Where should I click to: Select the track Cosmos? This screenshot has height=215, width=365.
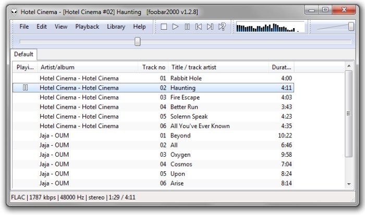coord(153,164)
